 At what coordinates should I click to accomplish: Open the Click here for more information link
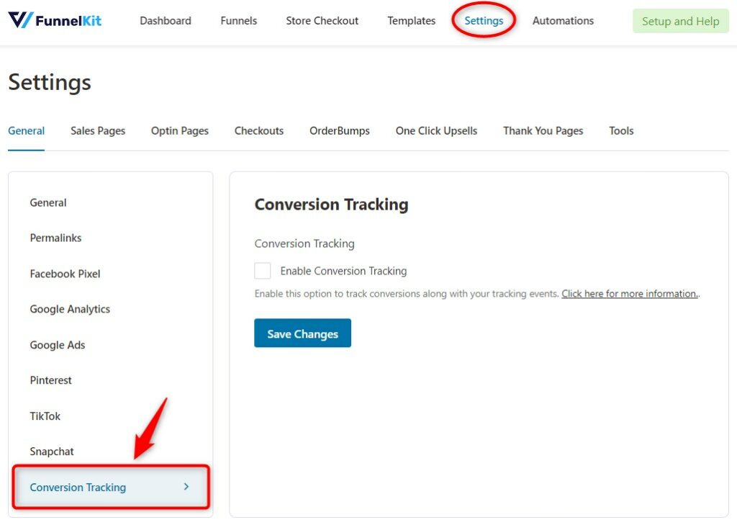[630, 294]
